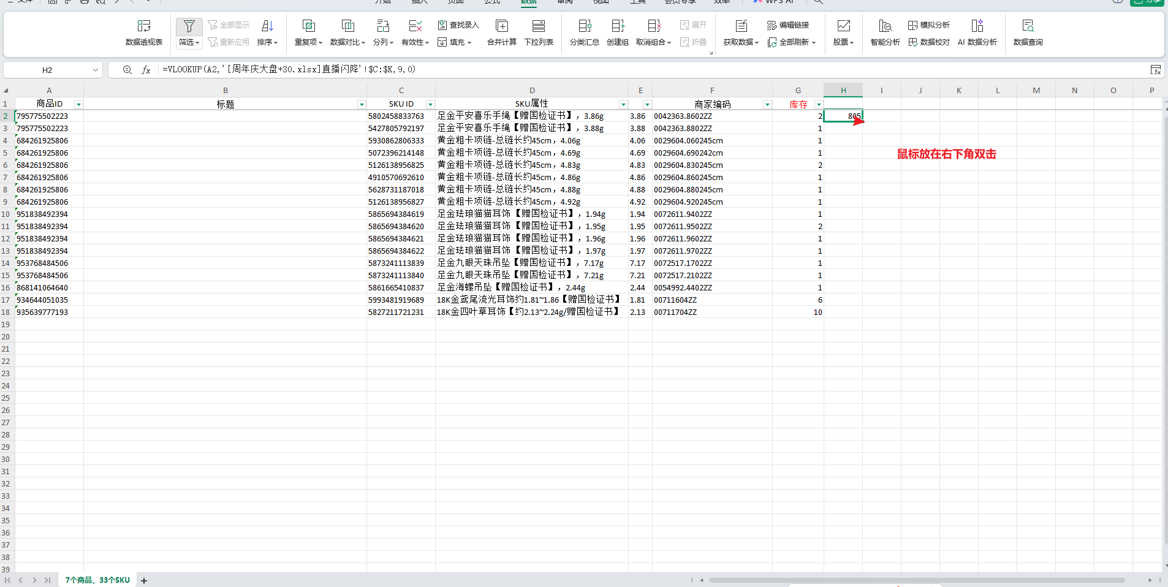
Task: Select the 数据校对 data proofing tool
Action: [x=929, y=42]
